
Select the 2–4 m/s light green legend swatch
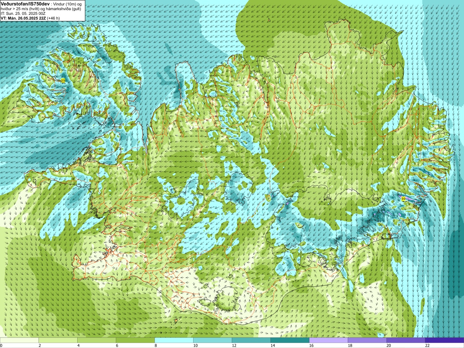(58, 340)
